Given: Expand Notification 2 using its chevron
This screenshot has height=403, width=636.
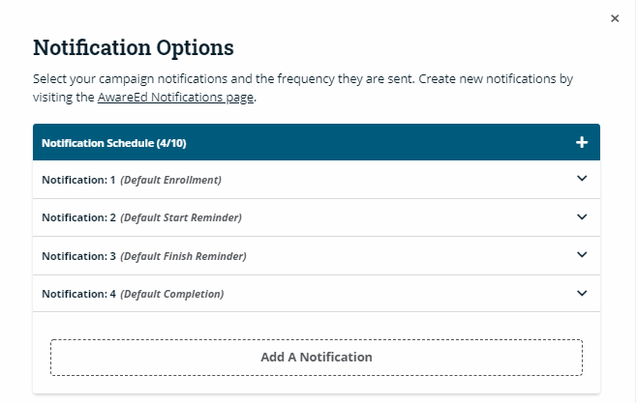Looking at the screenshot, I should coord(582,217).
